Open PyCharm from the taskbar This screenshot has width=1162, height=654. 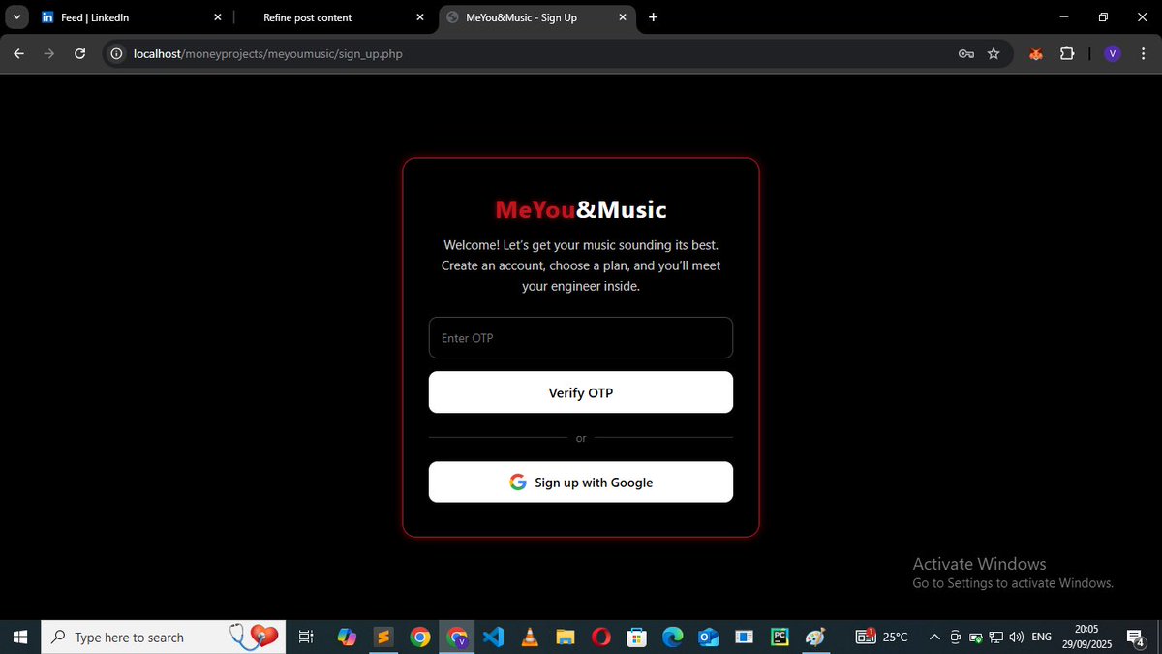pyautogui.click(x=779, y=637)
